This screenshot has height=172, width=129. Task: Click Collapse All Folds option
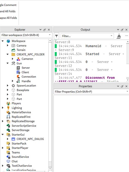tap(8, 18)
